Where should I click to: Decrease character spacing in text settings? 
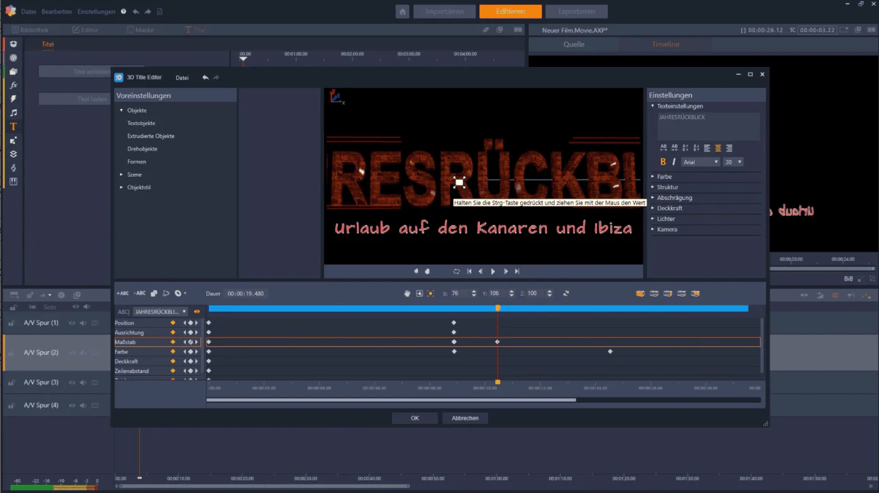tap(674, 148)
